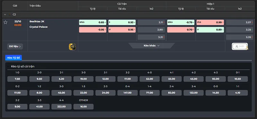Screen dimensions: 257x119
Task: Bet correct score 2-4 at 82.00
Action: coord(172,93)
